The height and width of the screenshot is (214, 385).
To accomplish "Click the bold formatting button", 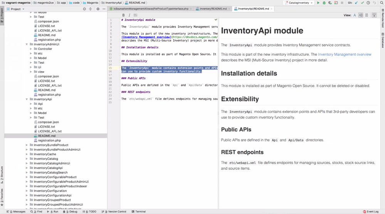I will tap(123, 15).
